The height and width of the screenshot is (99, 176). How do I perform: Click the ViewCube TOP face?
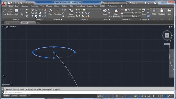coord(167,35)
